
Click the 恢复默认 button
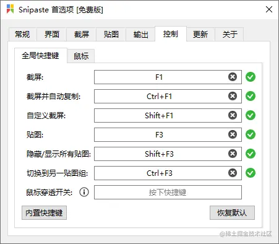(232, 212)
